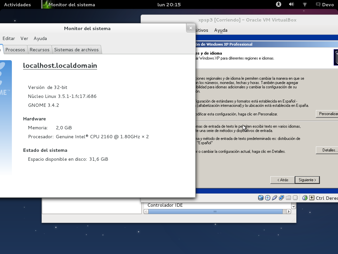Open the Editar menu in System Monitor

9,38
